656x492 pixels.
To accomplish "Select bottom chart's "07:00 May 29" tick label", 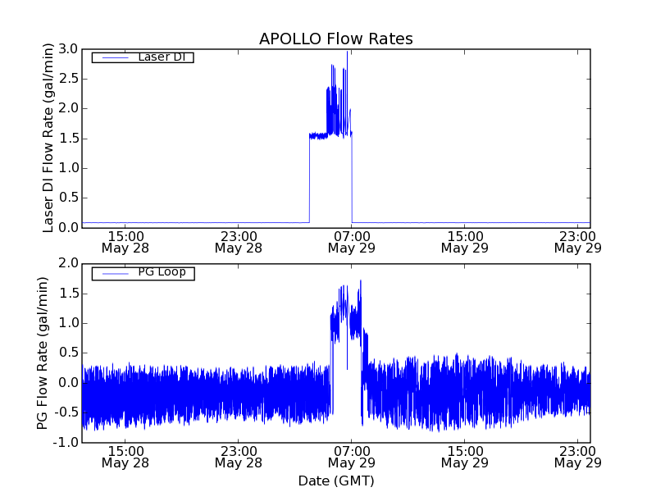I will (351, 457).
